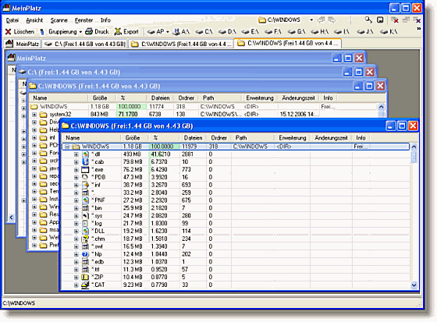The height and width of the screenshot is (322, 437).
Task: Expand the system32 folder node
Action: (x=34, y=114)
